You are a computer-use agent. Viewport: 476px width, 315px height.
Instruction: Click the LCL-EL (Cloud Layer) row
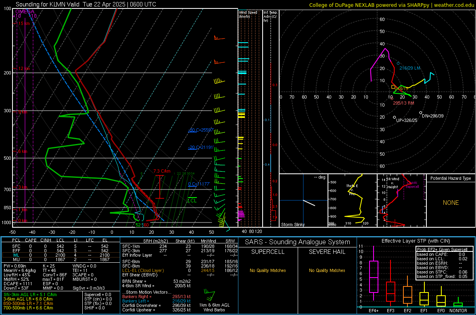click(180, 270)
